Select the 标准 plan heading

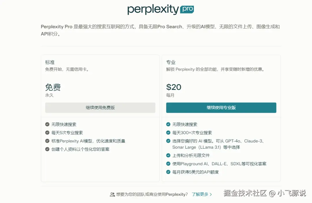(50, 62)
